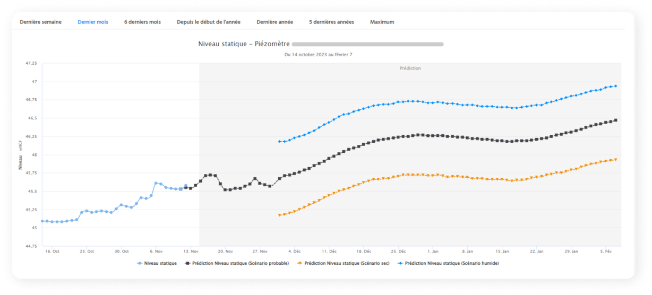Select the Dernière semaine tab
The height and width of the screenshot is (295, 652).
(41, 22)
